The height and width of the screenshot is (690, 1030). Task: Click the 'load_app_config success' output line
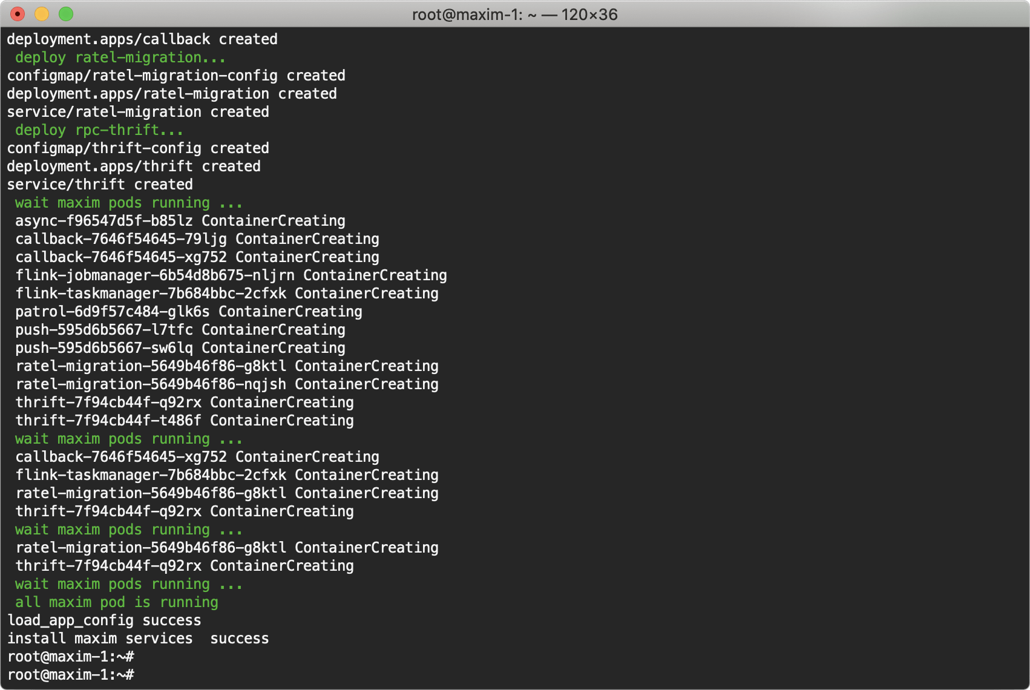coord(104,620)
